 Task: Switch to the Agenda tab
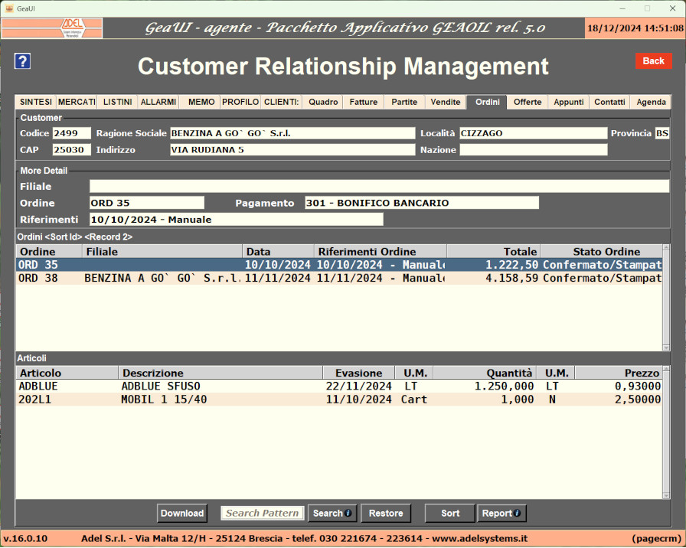point(651,102)
